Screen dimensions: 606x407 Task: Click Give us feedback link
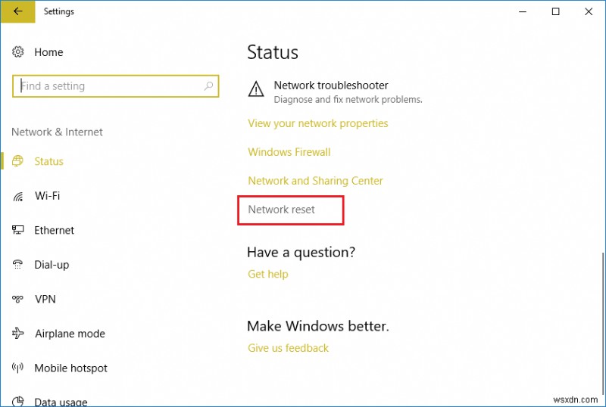click(288, 348)
